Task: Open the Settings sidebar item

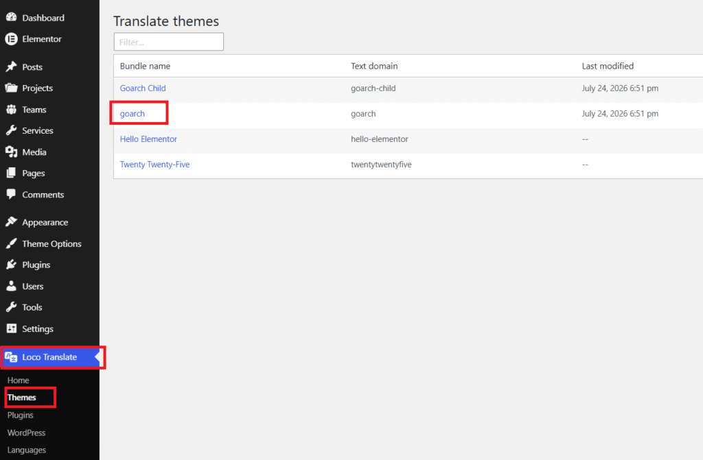Action: tap(38, 329)
